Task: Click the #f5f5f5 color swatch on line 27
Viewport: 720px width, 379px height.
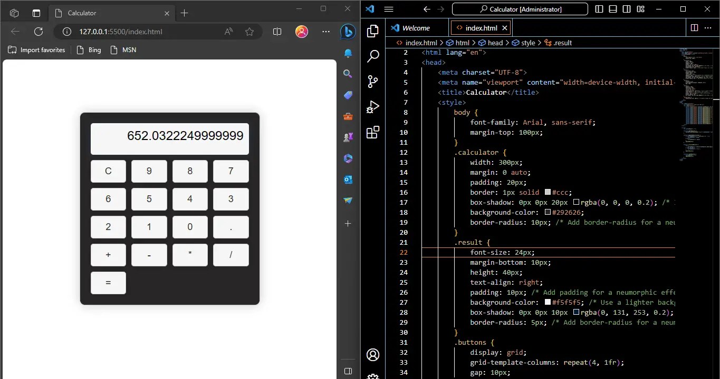Action: tap(548, 302)
